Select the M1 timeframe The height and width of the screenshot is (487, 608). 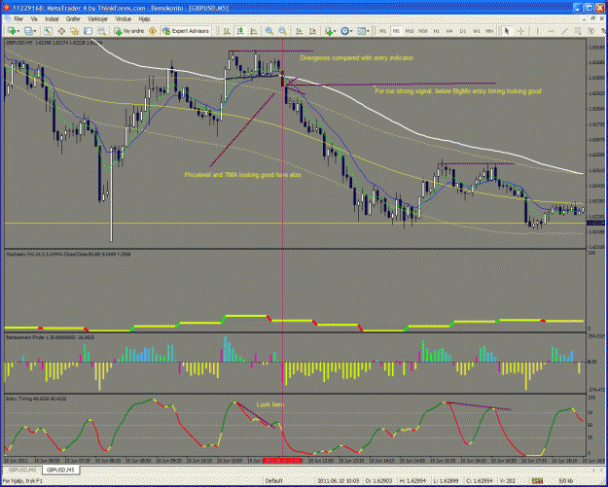pyautogui.click(x=382, y=31)
